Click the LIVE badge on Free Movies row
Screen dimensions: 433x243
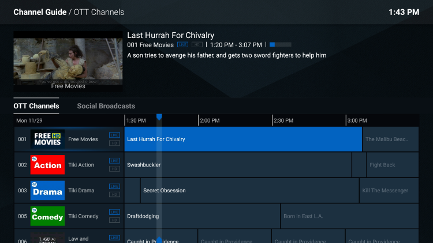(x=115, y=135)
